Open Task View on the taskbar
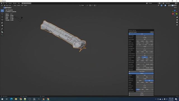The height and width of the screenshot is (101, 179). pos(7,99)
